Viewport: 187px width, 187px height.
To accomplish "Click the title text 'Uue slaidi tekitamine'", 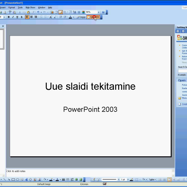I will 90,86.
